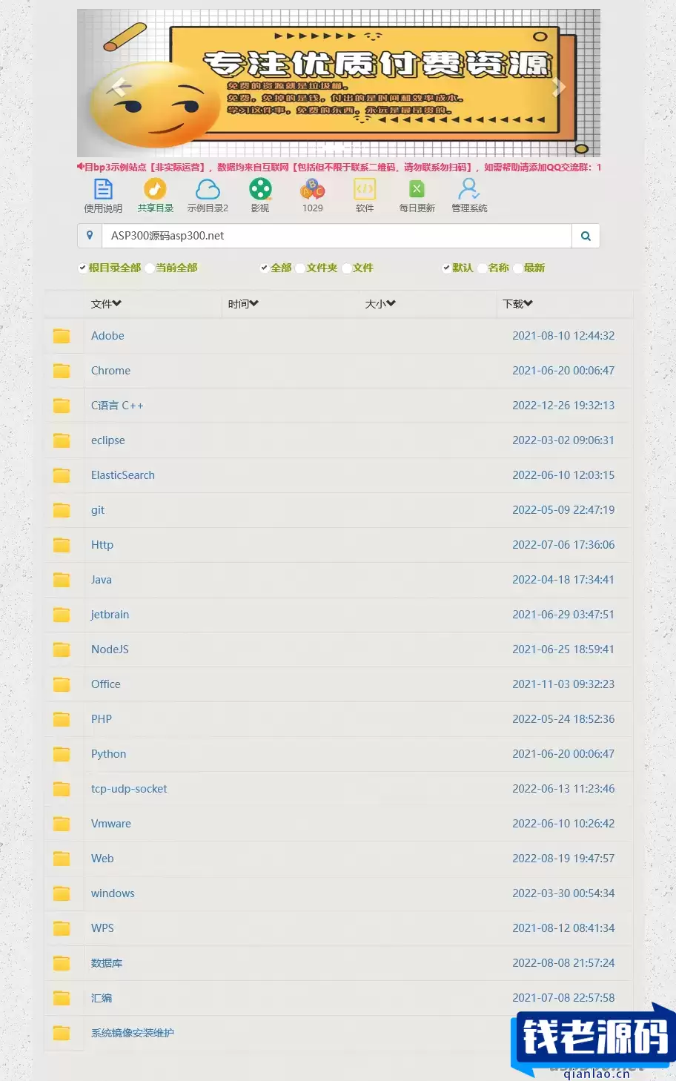Sort by the 时间 column header
The width and height of the screenshot is (676, 1081).
[243, 304]
